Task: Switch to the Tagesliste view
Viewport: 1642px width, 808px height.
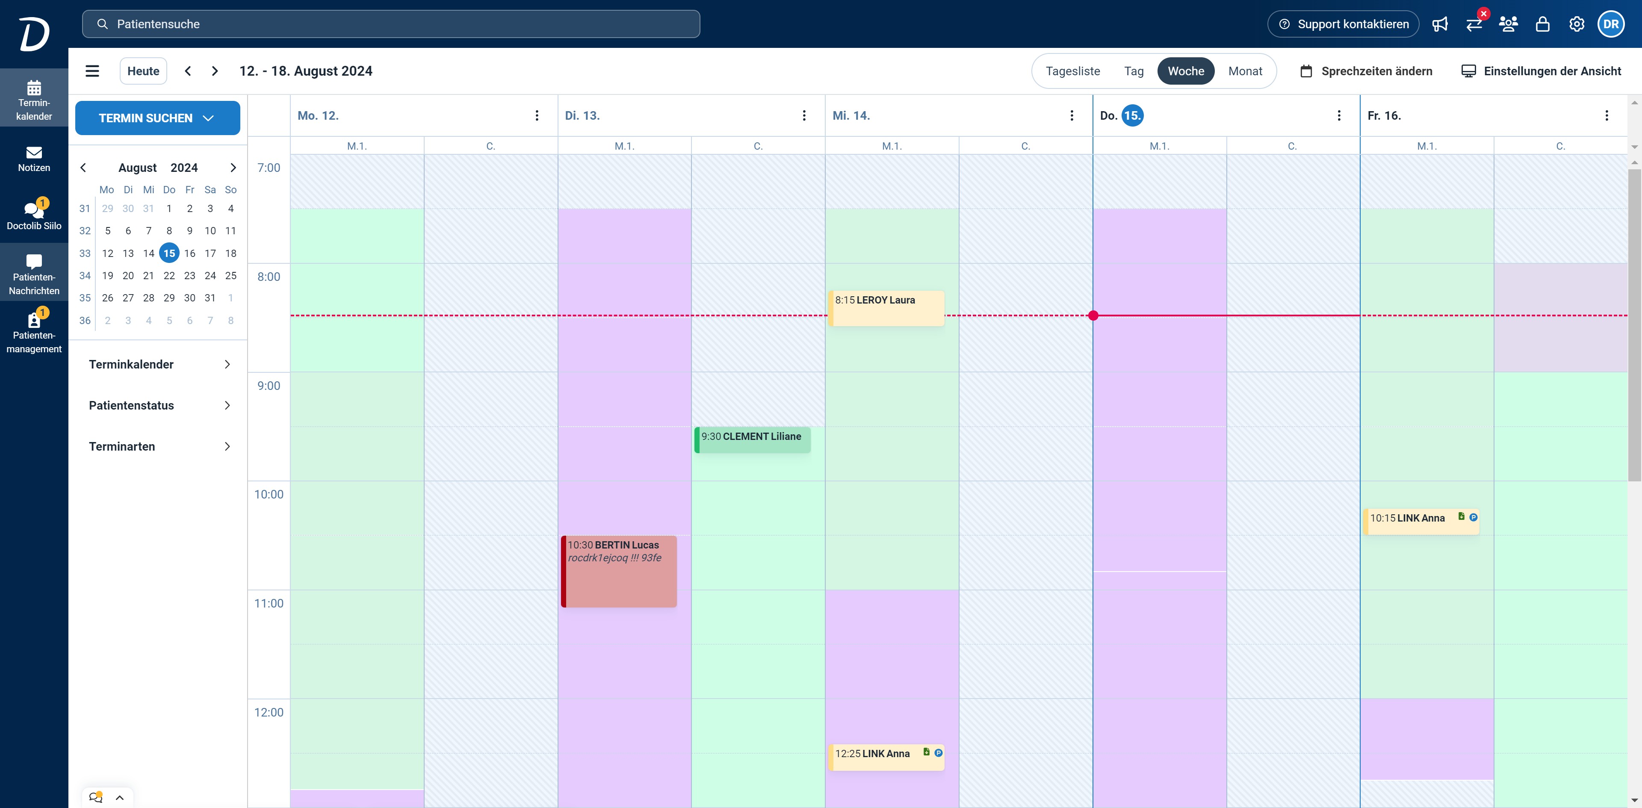Action: click(1072, 71)
